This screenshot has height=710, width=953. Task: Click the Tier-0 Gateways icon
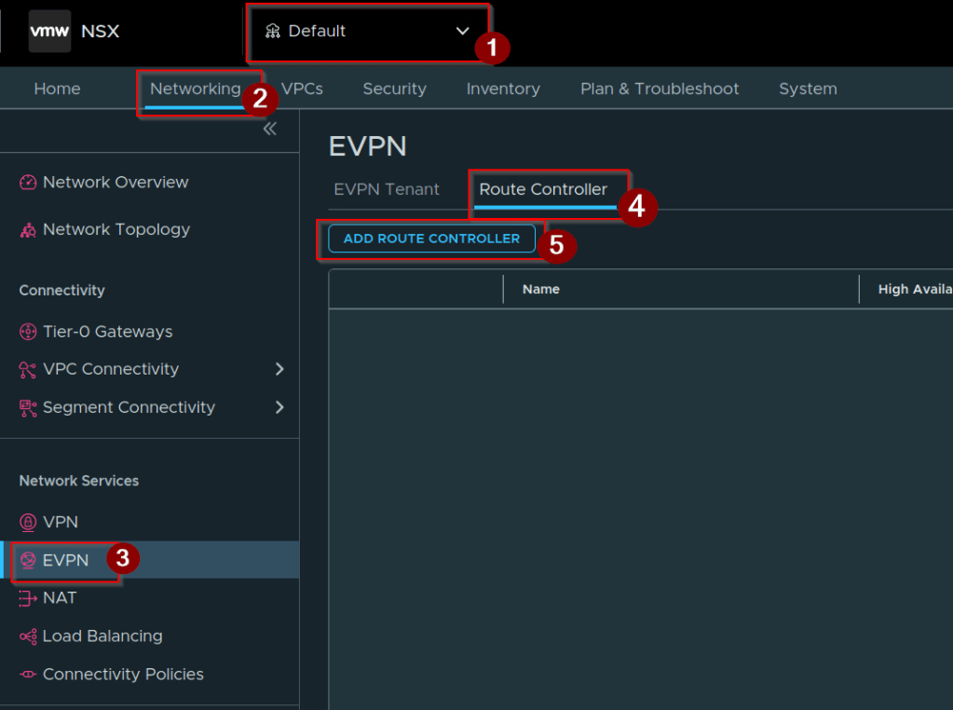pos(28,332)
